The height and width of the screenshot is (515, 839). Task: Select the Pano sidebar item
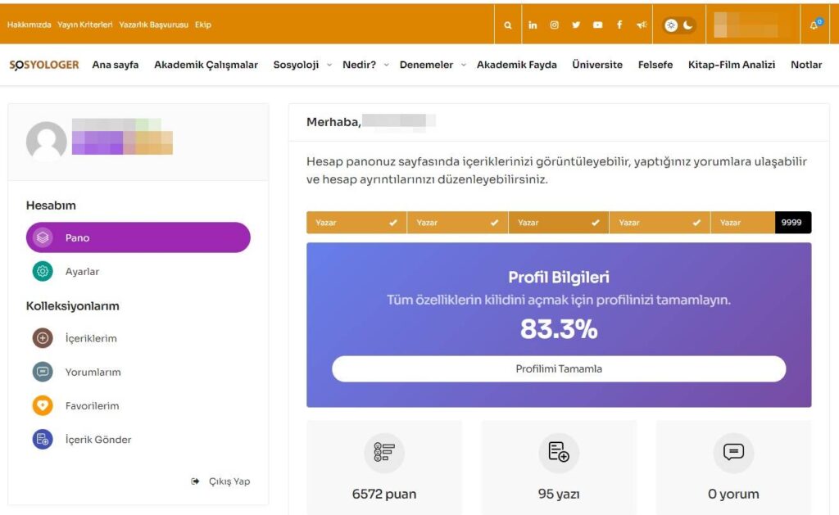point(138,237)
